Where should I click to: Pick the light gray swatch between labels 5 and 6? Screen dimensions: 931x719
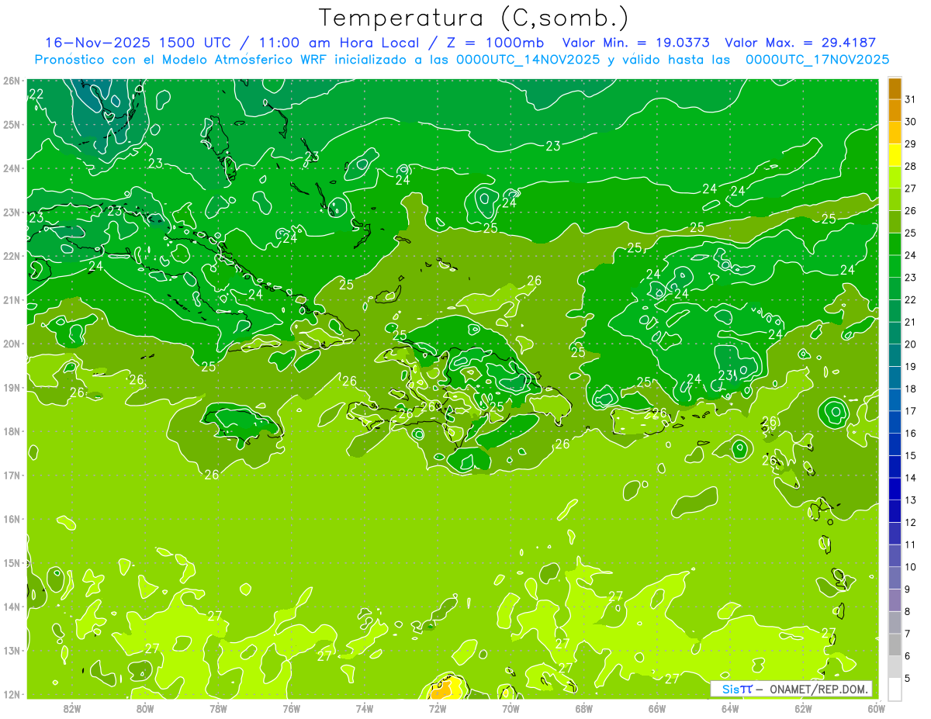895,667
